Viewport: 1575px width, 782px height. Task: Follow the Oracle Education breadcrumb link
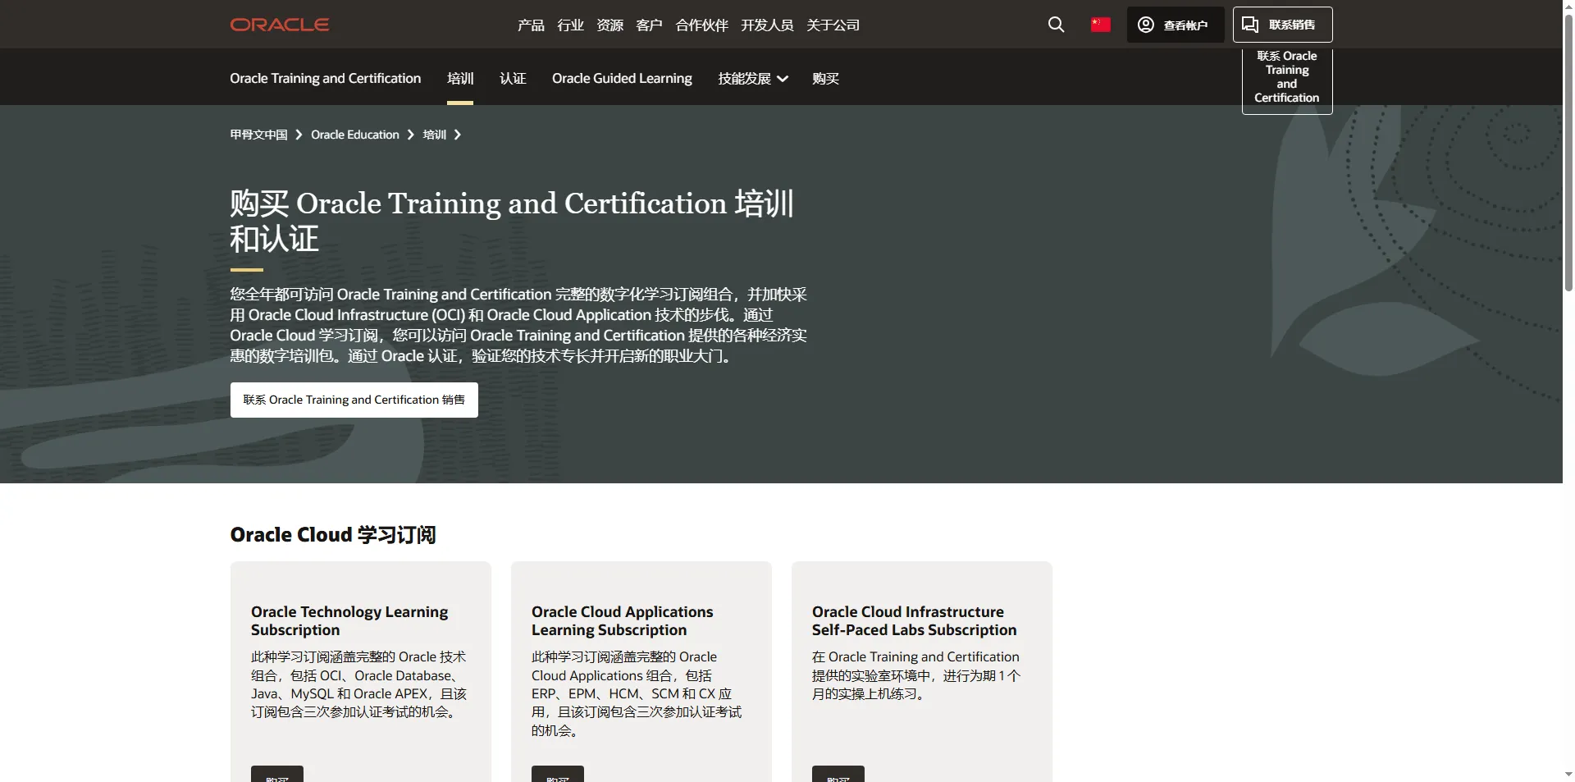354,135
